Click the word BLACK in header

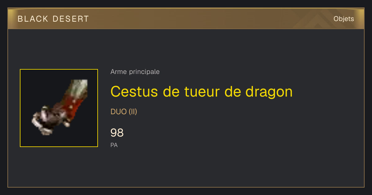[33, 19]
